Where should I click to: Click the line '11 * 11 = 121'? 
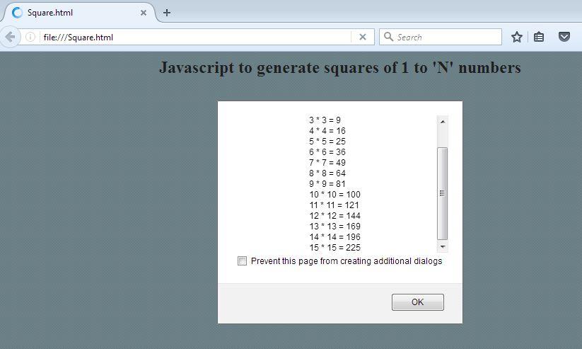tap(334, 205)
